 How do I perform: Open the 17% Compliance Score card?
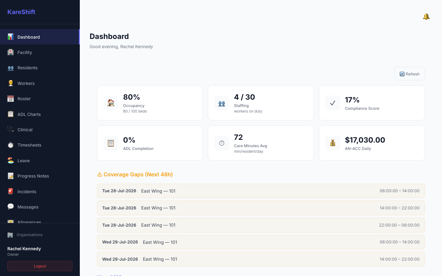372,103
